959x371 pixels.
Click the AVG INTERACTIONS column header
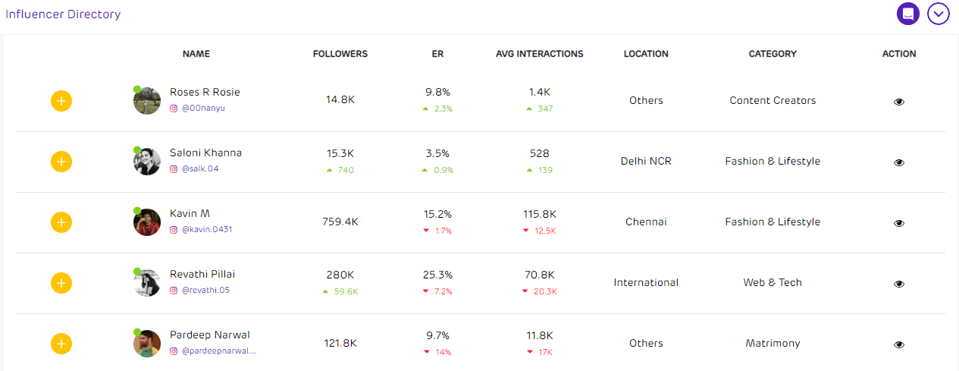[x=540, y=54]
